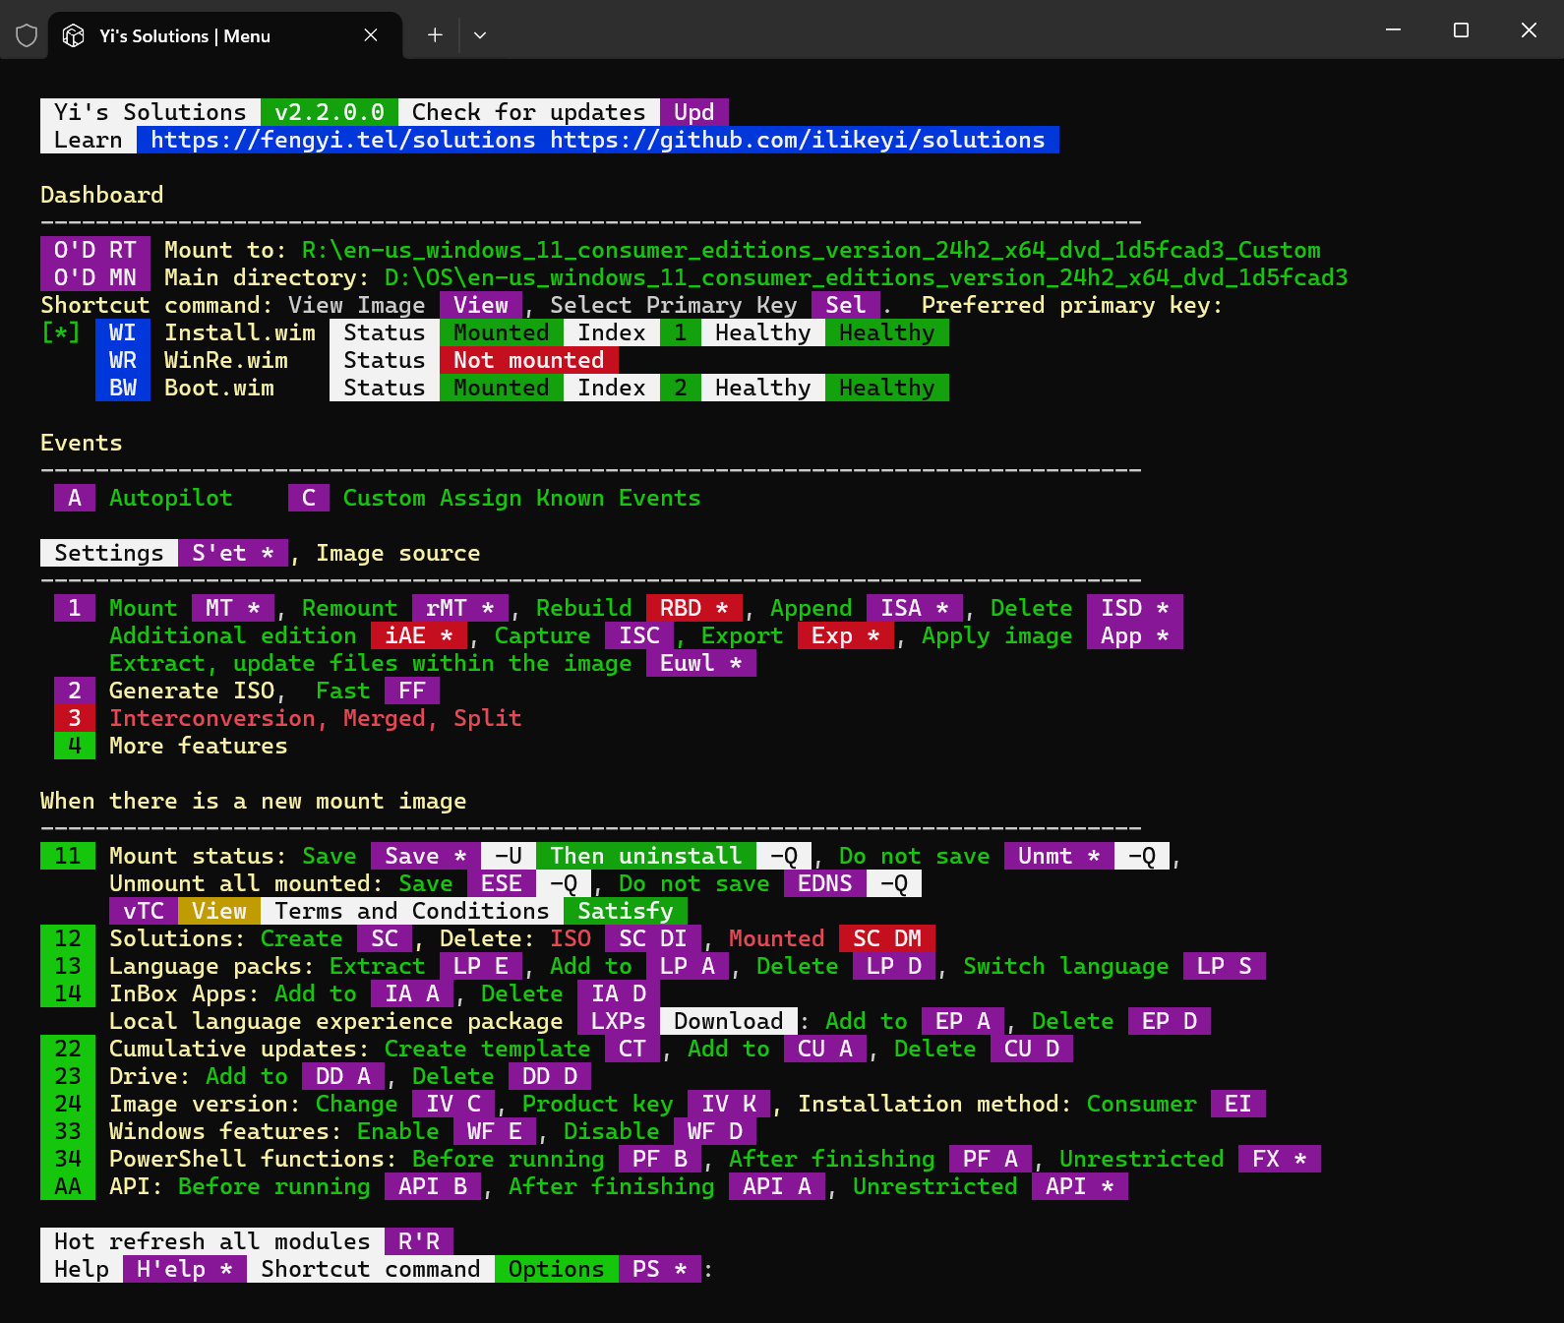The width and height of the screenshot is (1564, 1323).
Task: Open a new tab with the plus button
Action: (x=435, y=35)
